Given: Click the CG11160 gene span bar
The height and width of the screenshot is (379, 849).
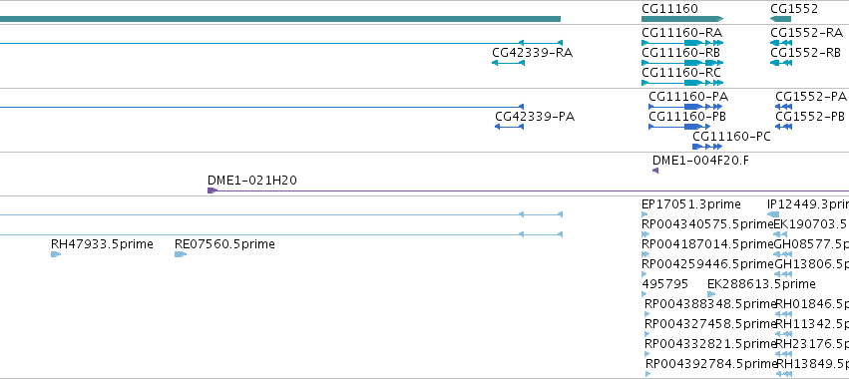Looking at the screenshot, I should (x=682, y=19).
